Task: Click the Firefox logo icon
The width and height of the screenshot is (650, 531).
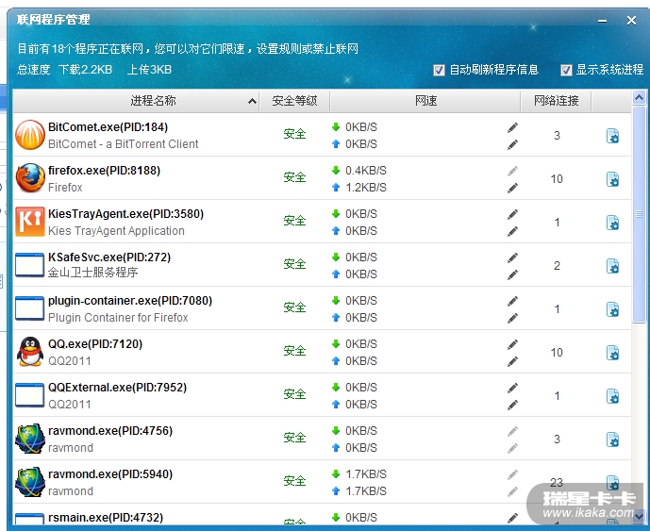Action: point(30,178)
